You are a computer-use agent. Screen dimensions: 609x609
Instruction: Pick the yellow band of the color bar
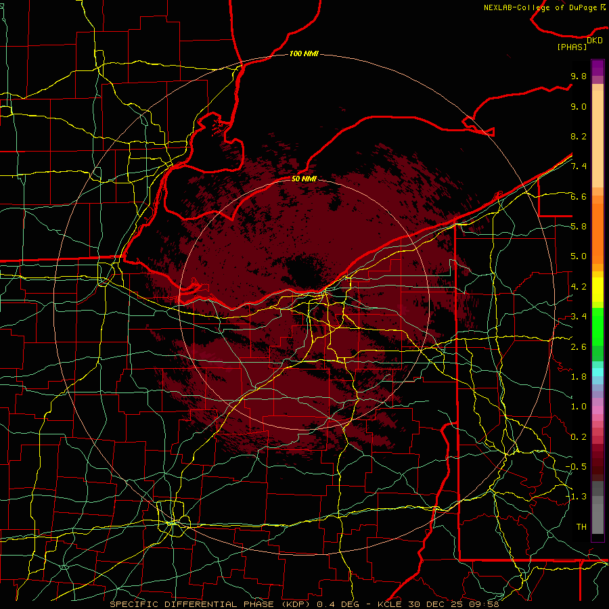click(597, 290)
